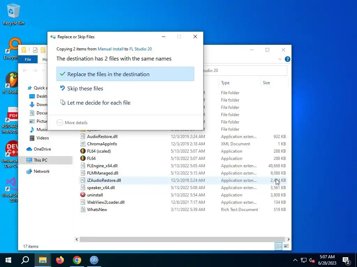Screen dimensions: 357x267
Task: Choose Skip these files option
Action: tap(125, 88)
